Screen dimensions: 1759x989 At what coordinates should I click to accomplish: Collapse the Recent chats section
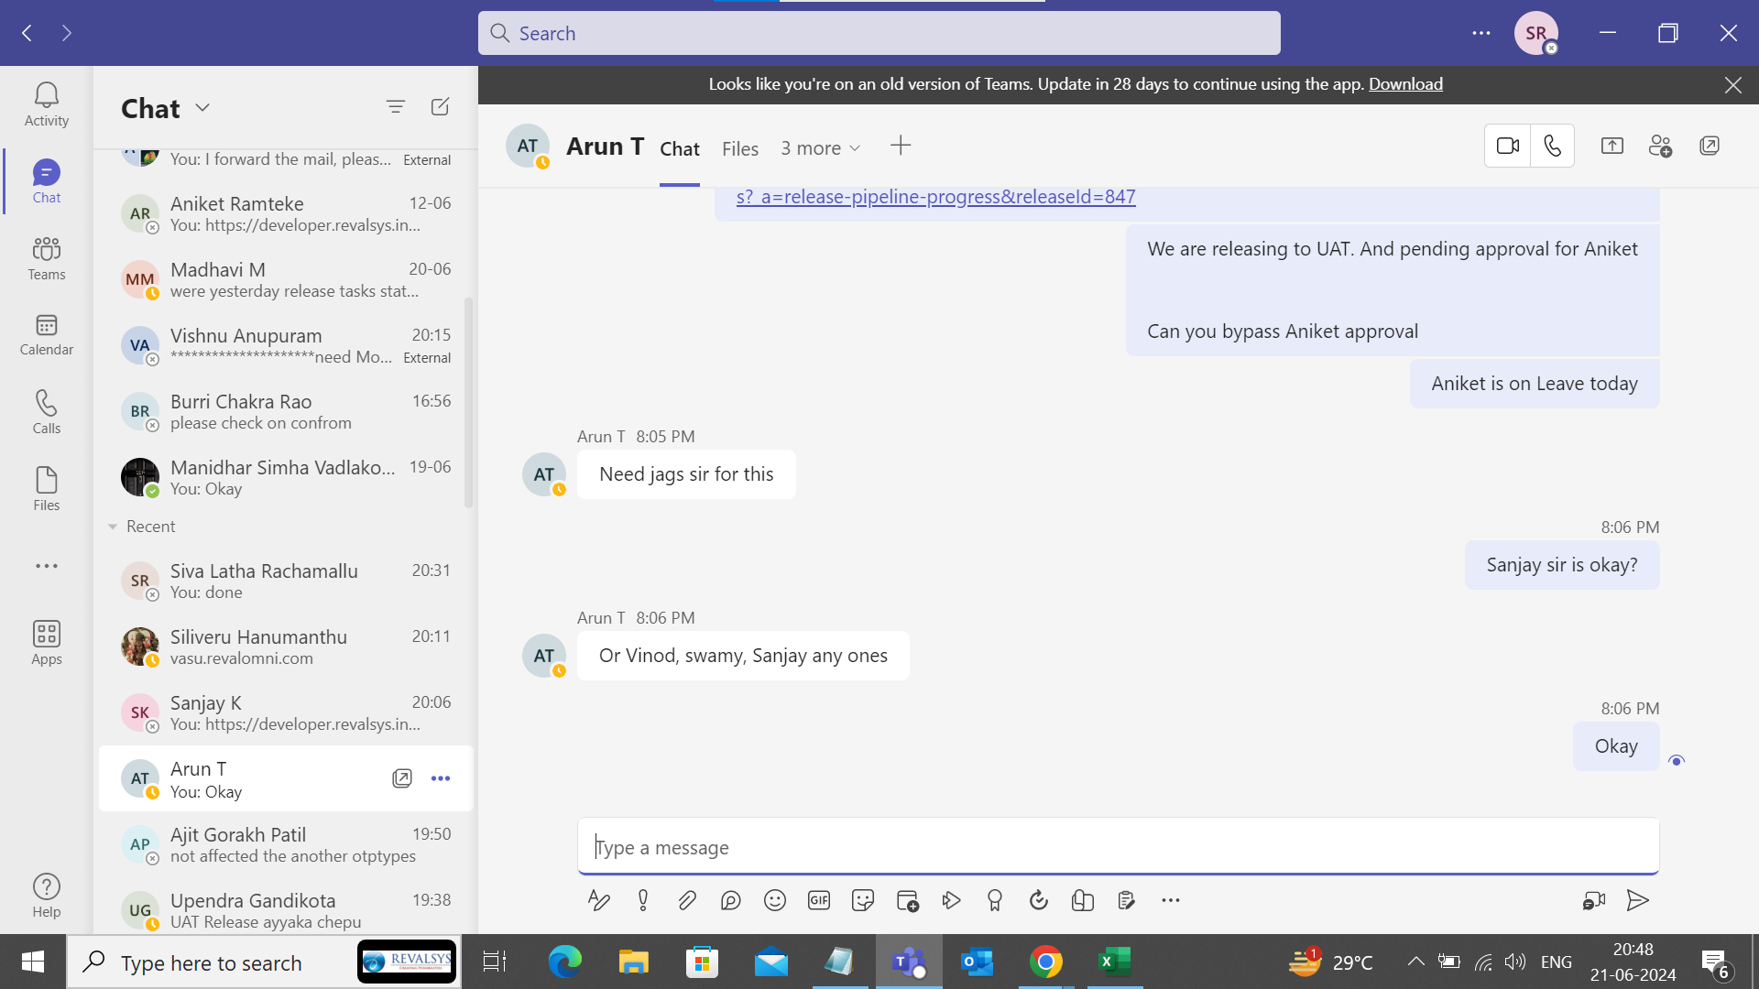[x=113, y=527]
